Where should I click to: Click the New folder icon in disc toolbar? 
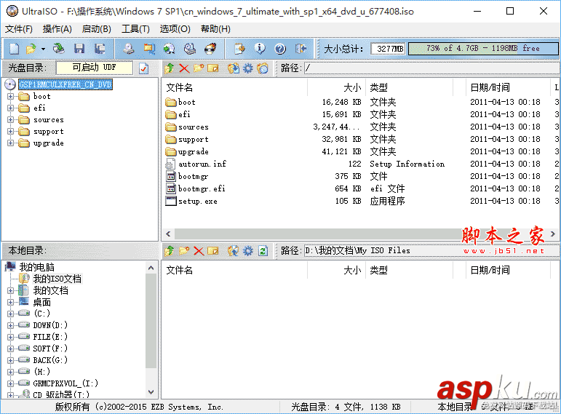(x=199, y=68)
